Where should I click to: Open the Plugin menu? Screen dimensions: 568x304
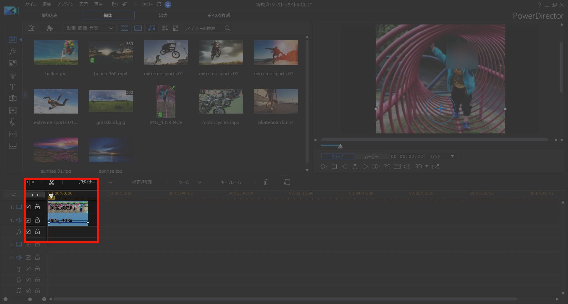coord(65,4)
